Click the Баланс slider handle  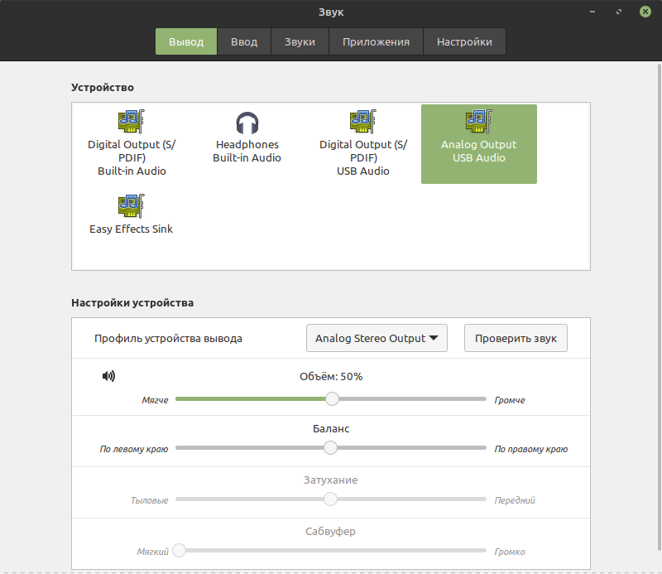[x=330, y=447]
